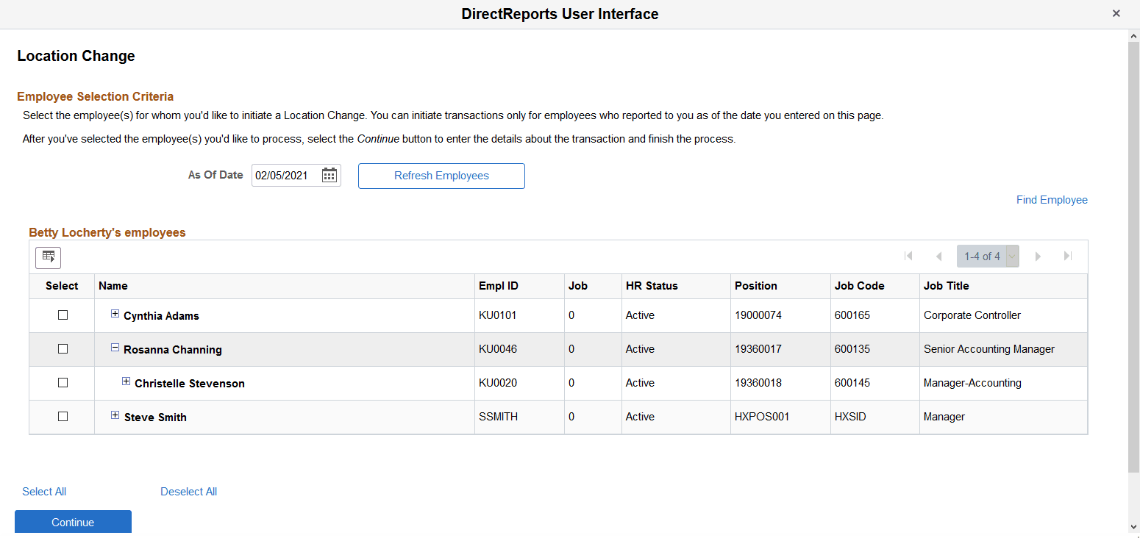
Task: Click the last-page navigation arrow
Action: click(1068, 256)
